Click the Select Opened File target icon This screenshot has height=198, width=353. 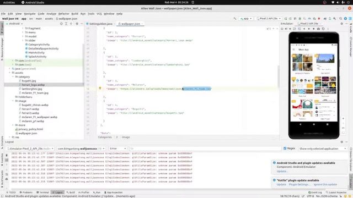[61, 24]
